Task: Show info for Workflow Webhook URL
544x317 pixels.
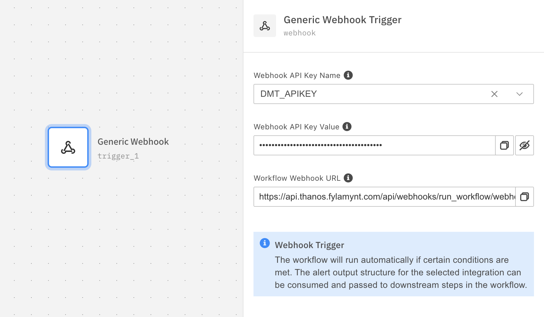Action: click(x=348, y=178)
